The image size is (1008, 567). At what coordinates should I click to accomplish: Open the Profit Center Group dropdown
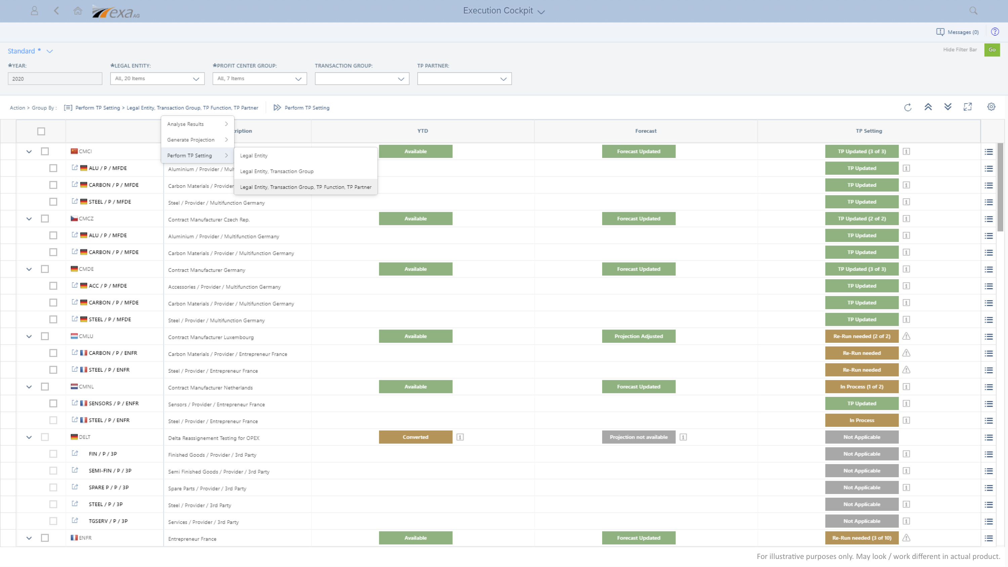point(259,79)
